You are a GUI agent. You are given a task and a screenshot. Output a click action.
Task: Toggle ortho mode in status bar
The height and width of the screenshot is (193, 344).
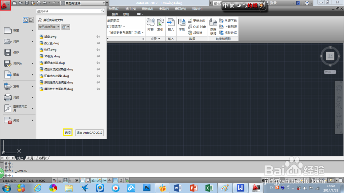[x=71, y=180]
